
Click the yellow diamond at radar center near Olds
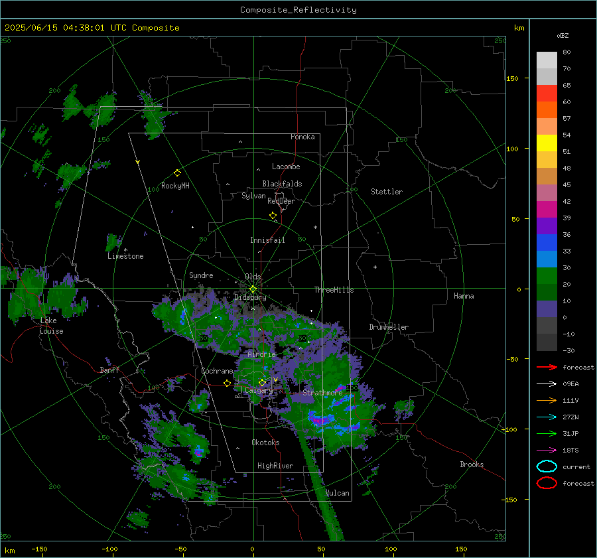[253, 289]
